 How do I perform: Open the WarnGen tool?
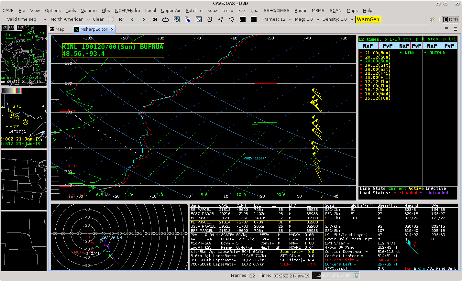click(x=368, y=19)
